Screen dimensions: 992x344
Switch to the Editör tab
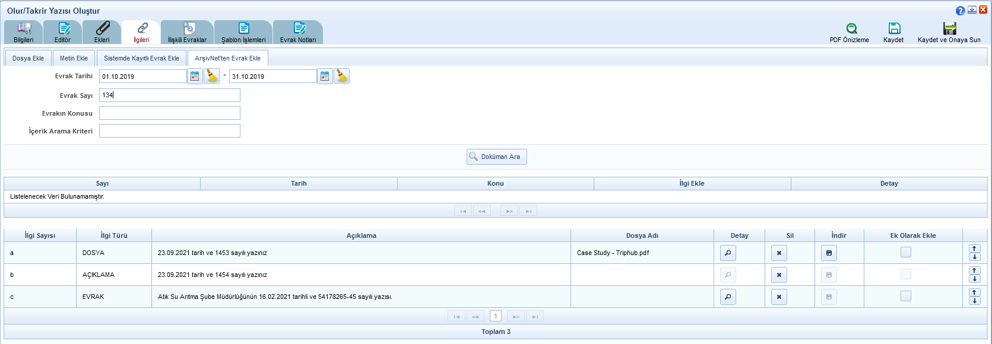coord(63,32)
